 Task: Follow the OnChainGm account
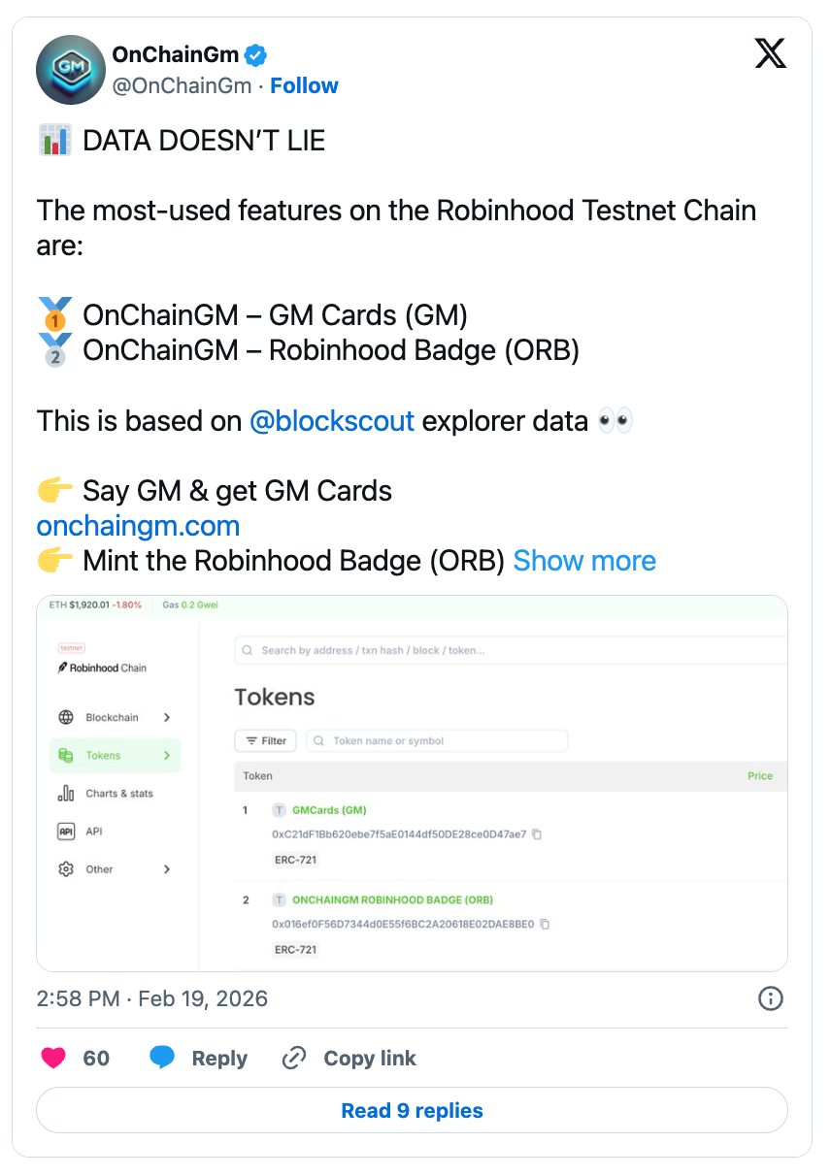click(304, 85)
